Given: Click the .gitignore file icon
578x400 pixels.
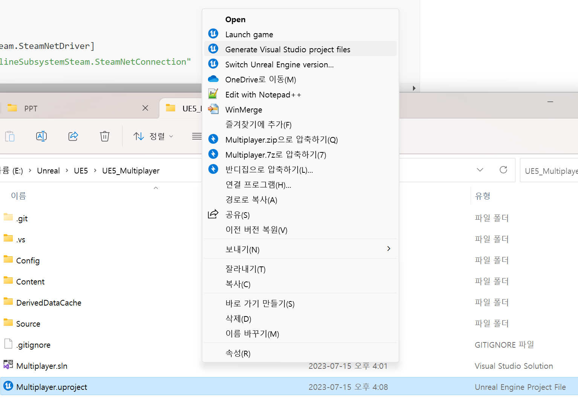Looking at the screenshot, I should [8, 344].
